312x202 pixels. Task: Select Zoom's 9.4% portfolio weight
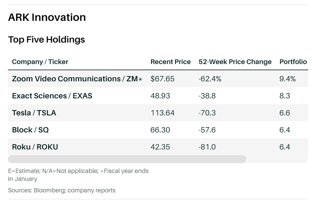coord(287,79)
